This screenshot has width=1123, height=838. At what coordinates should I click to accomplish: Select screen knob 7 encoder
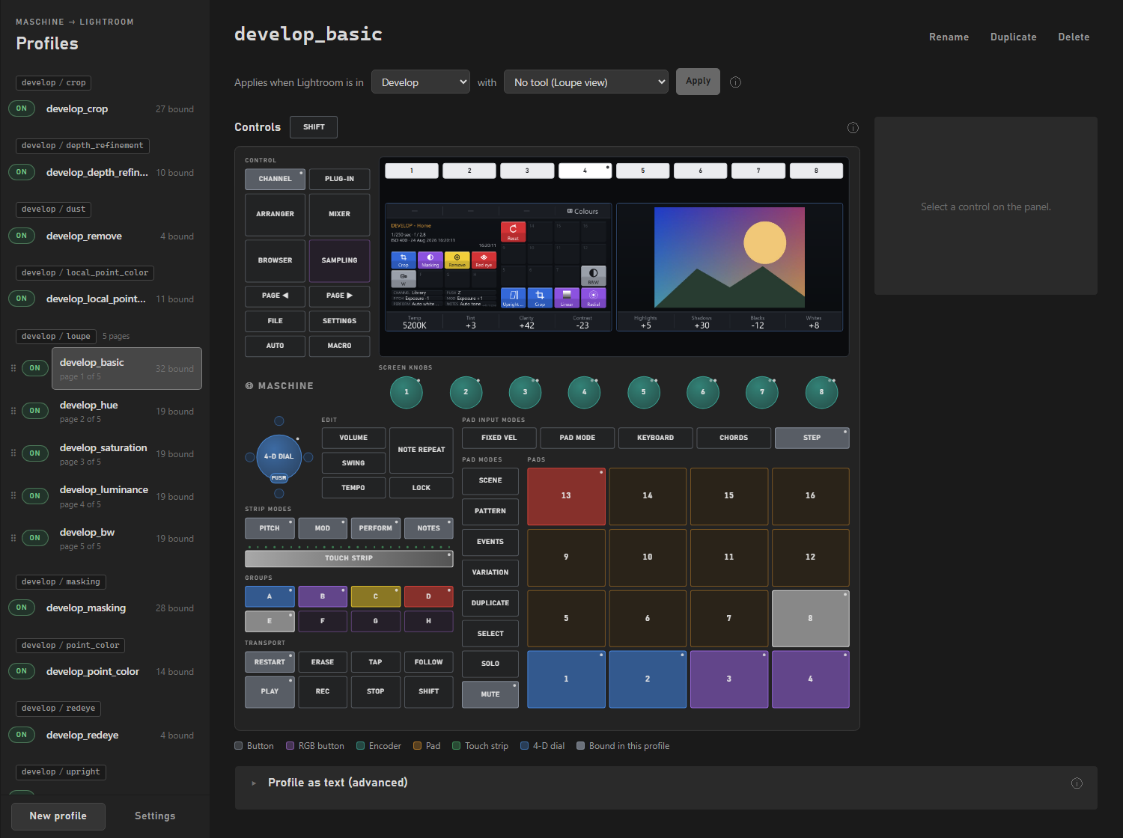pos(762,392)
